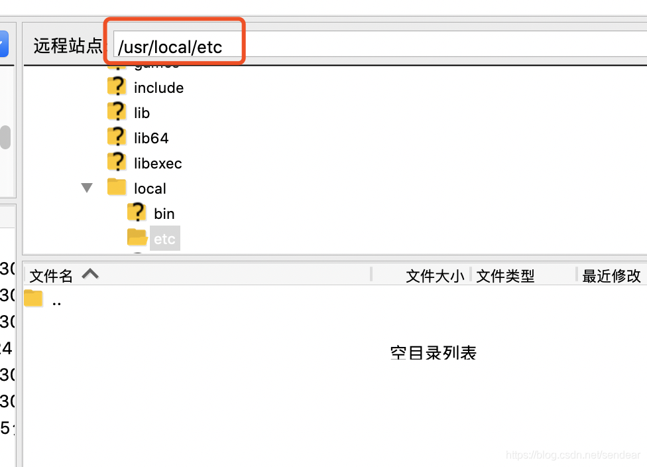Viewport: 647px width, 467px height.
Task: Select the lib64 tree item
Action: (152, 137)
